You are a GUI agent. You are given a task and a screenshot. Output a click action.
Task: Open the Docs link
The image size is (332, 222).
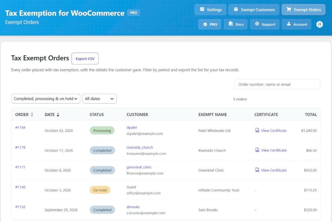pos(236,24)
